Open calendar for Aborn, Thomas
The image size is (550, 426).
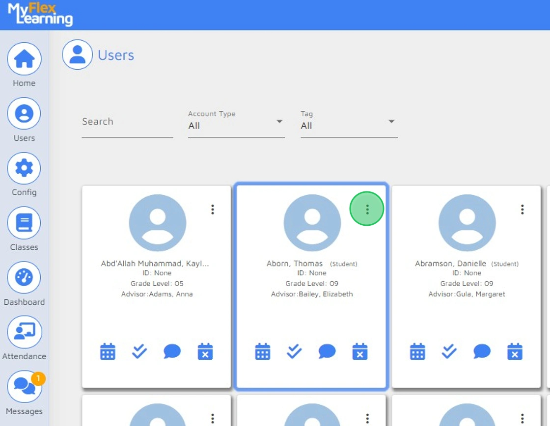pyautogui.click(x=262, y=351)
